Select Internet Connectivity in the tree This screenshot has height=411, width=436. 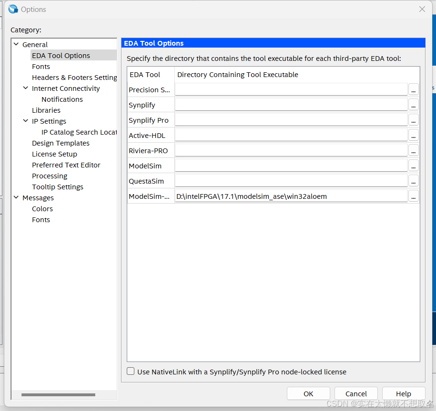pyautogui.click(x=66, y=88)
